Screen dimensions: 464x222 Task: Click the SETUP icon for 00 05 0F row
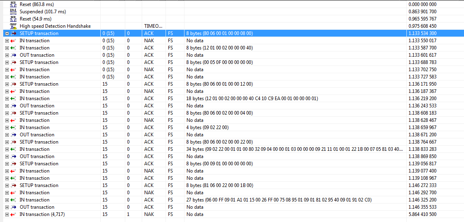(x=14, y=62)
